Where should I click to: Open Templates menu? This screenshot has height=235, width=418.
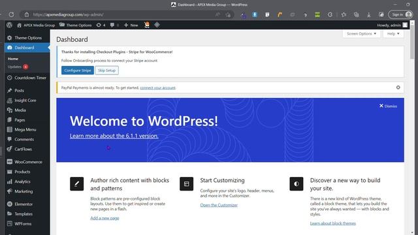(x=27, y=214)
